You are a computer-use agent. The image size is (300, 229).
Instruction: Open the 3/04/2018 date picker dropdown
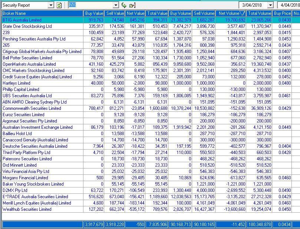[270, 5]
